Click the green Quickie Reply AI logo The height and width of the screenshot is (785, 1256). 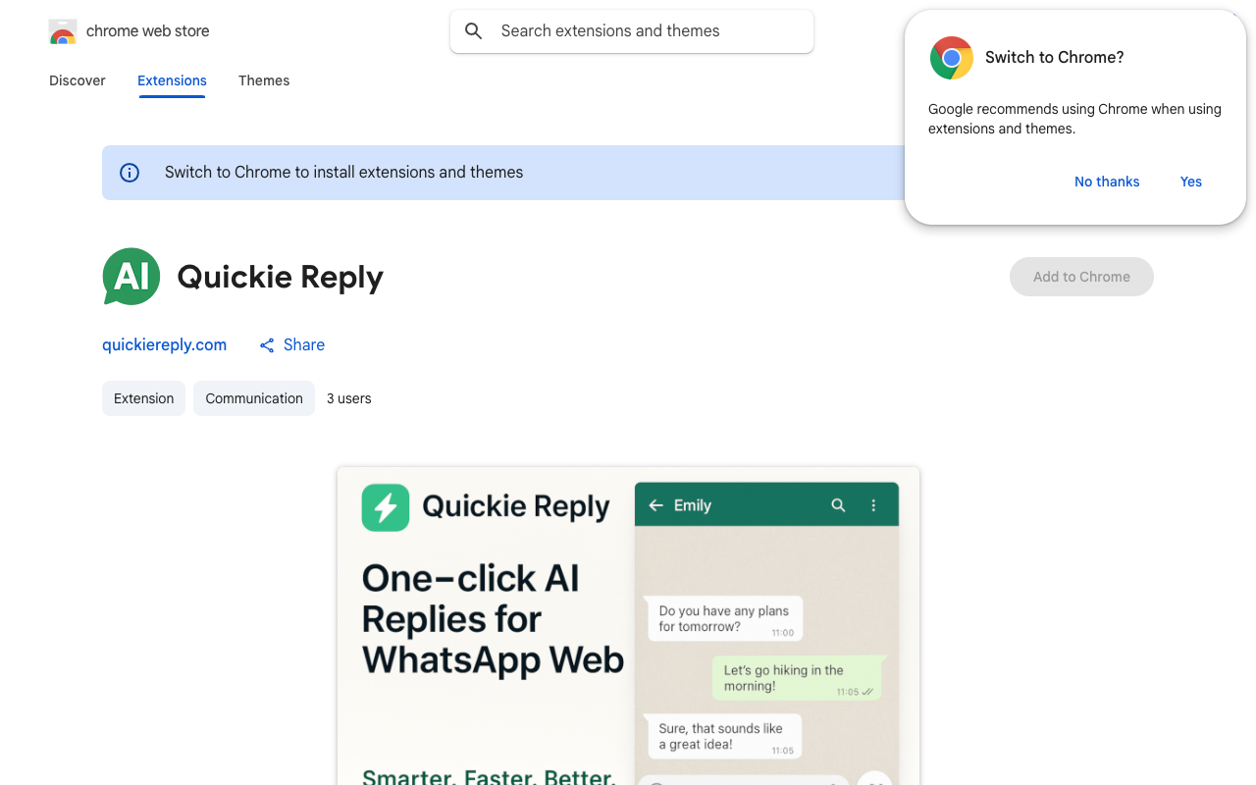[131, 276]
